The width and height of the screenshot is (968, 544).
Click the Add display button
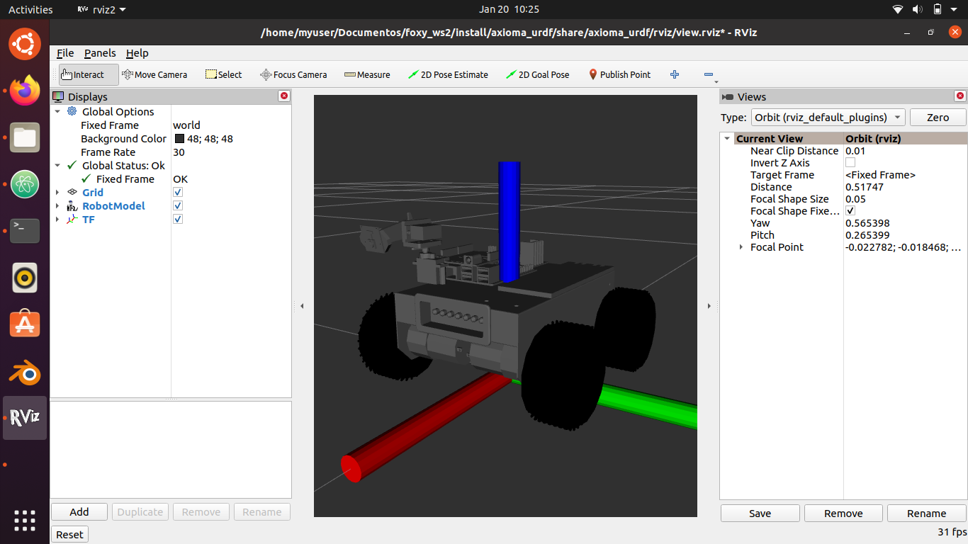(79, 512)
